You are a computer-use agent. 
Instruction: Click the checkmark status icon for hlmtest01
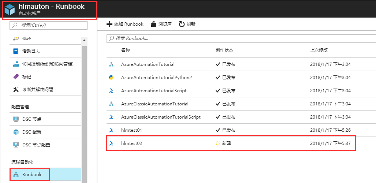218,130
